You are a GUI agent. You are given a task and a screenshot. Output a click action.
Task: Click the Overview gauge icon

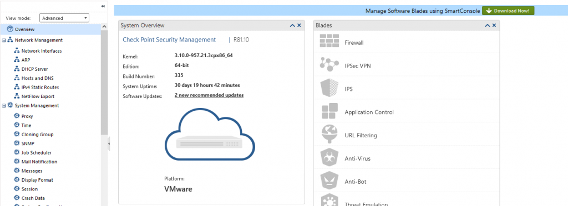pyautogui.click(x=10, y=29)
